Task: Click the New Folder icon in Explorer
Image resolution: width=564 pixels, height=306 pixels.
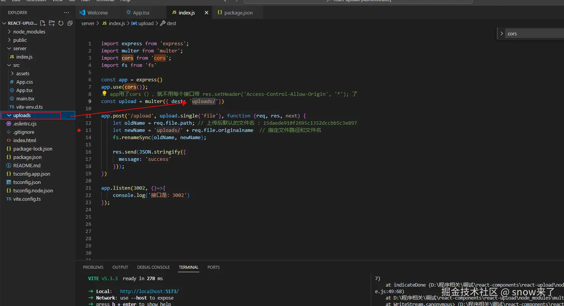Action: tap(52, 23)
